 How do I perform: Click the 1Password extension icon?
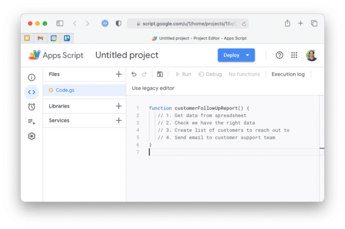pos(105,24)
